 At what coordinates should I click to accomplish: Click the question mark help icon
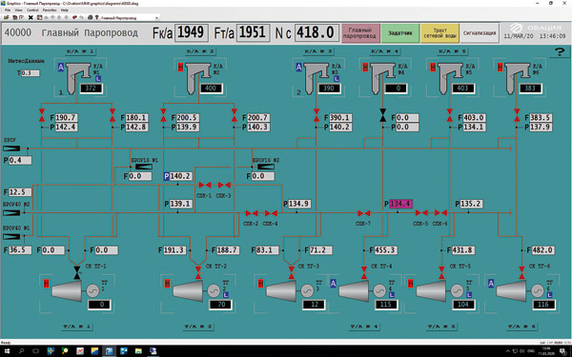(560, 51)
